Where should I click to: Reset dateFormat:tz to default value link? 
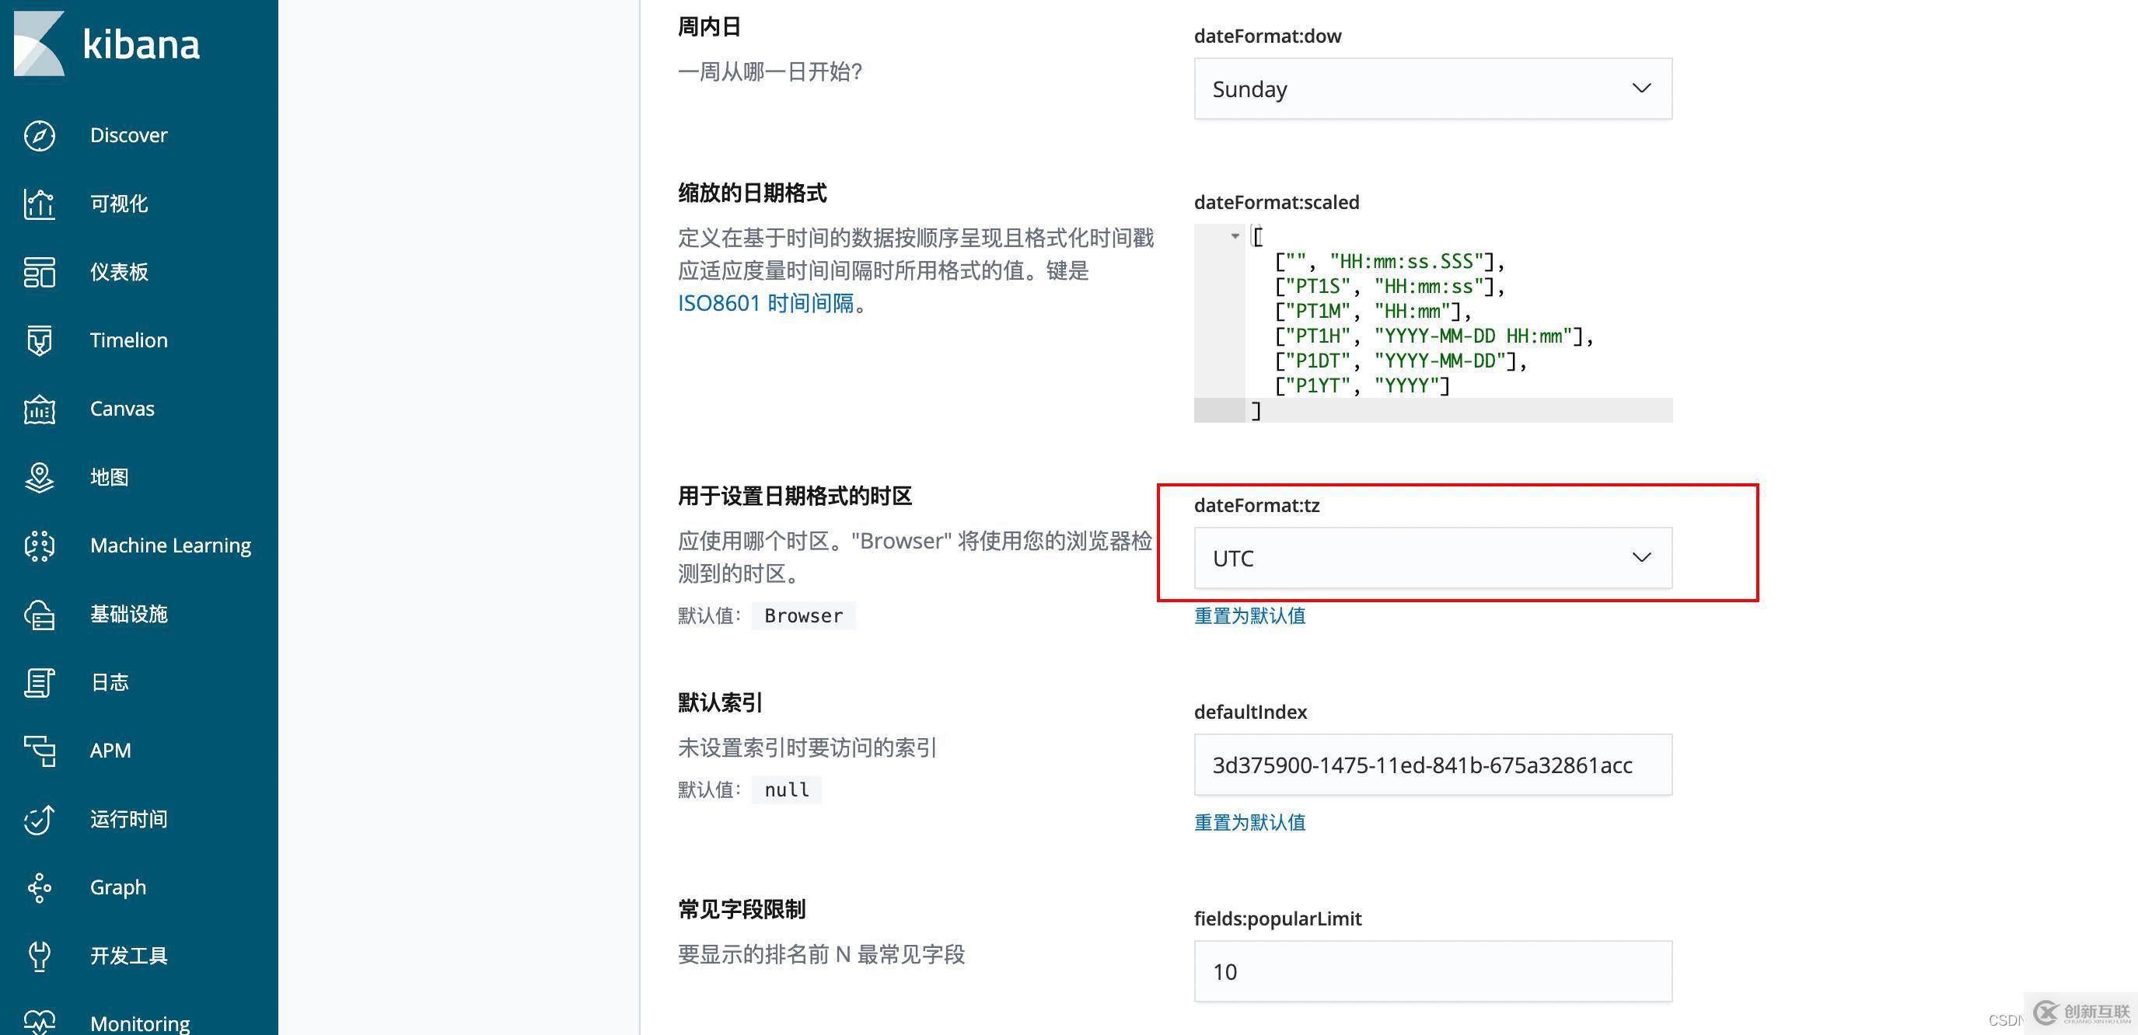pyautogui.click(x=1249, y=615)
